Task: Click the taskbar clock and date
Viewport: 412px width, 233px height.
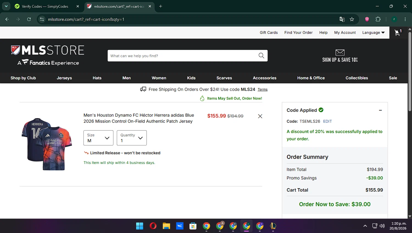Action: [399, 226]
